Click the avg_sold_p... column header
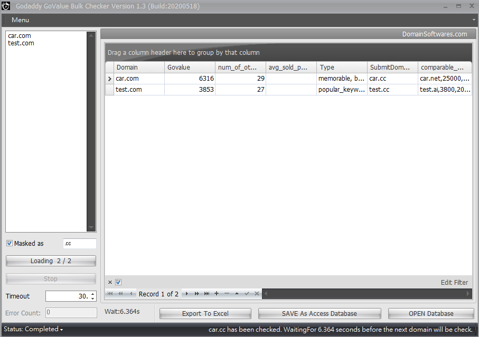479x337 pixels. (291, 68)
